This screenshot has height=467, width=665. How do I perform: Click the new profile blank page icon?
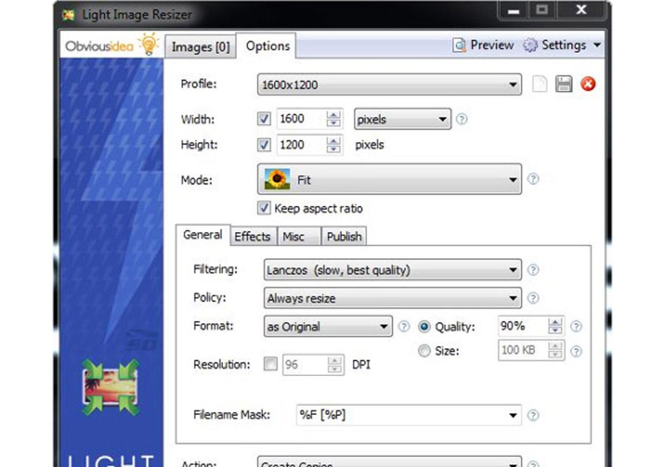click(x=539, y=84)
